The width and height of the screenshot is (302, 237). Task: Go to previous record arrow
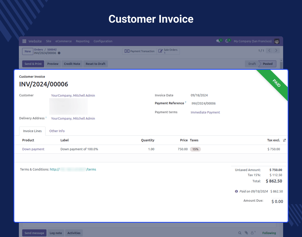(x=269, y=51)
